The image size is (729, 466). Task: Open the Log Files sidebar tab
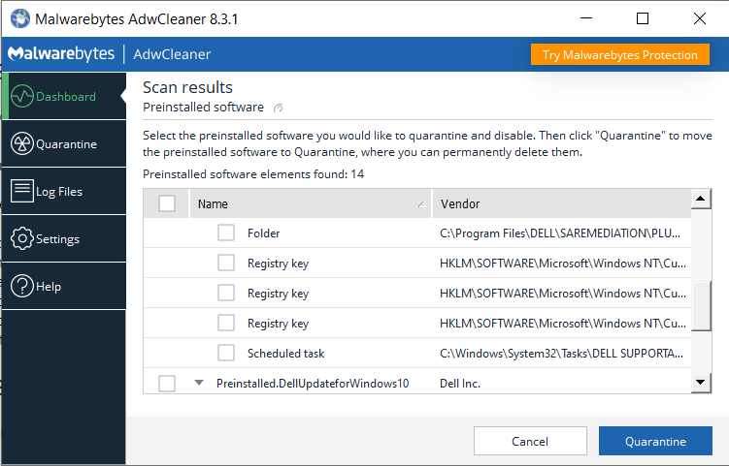coord(64,191)
